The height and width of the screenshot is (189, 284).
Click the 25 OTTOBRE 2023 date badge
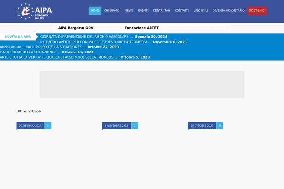click(202, 126)
